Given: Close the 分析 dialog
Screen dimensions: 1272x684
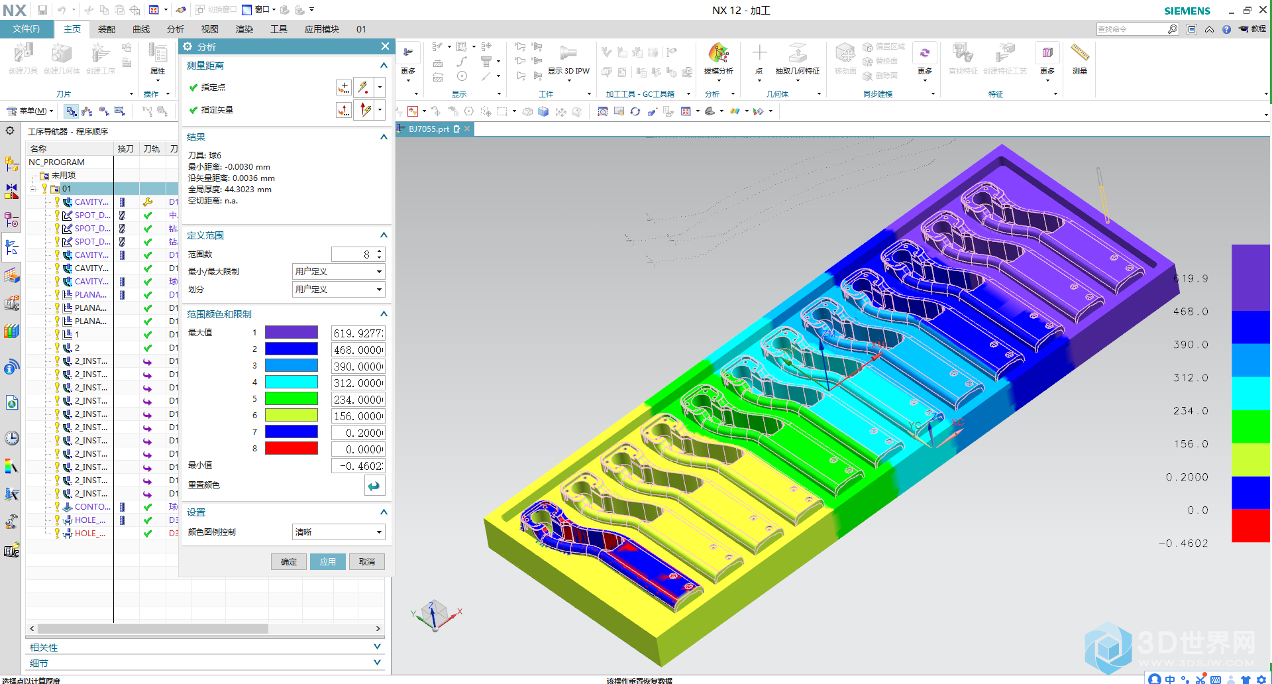Looking at the screenshot, I should 385,46.
